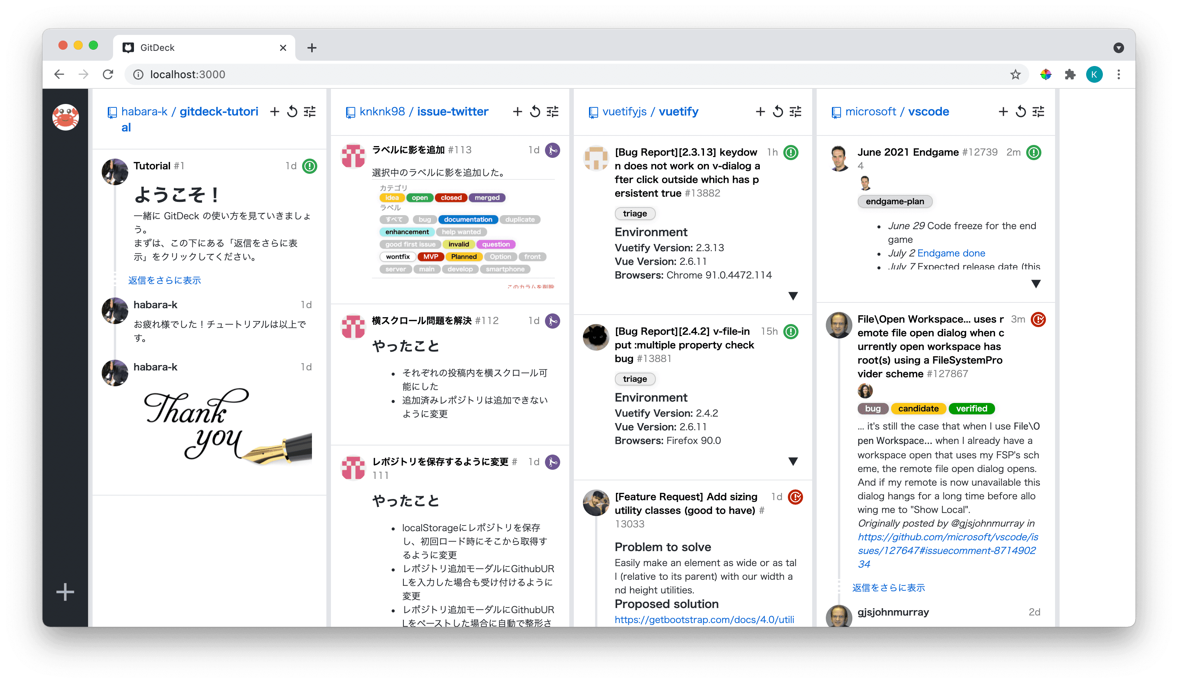The image size is (1178, 683).
Task: Click the bug label on issue #127867
Action: click(x=872, y=409)
